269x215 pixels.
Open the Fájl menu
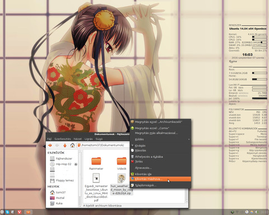pos(49,139)
